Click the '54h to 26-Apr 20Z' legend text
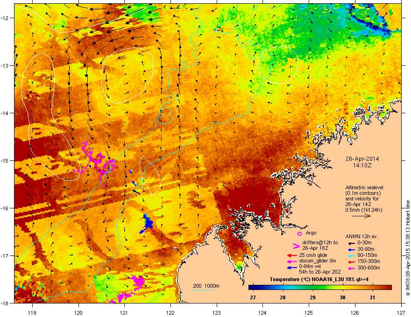The image size is (411, 317). (x=320, y=272)
